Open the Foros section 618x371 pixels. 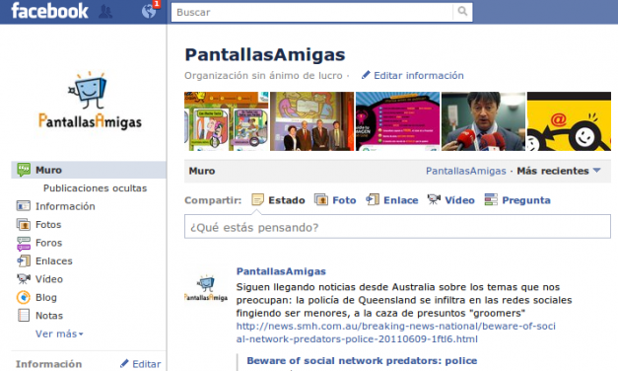click(x=49, y=243)
